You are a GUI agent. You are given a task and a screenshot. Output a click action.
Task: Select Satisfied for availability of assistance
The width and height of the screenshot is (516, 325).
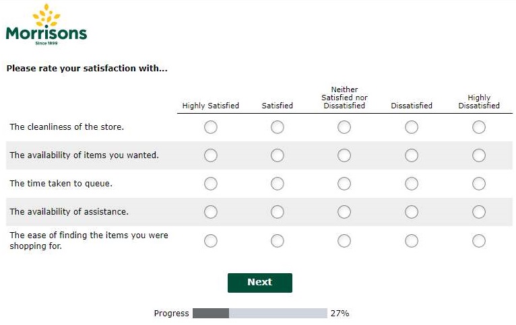(x=278, y=212)
